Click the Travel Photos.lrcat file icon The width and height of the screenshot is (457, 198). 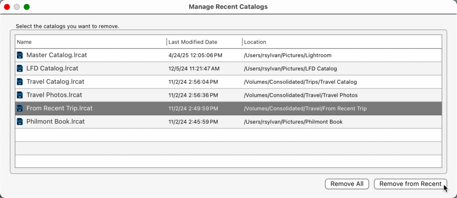pos(20,95)
